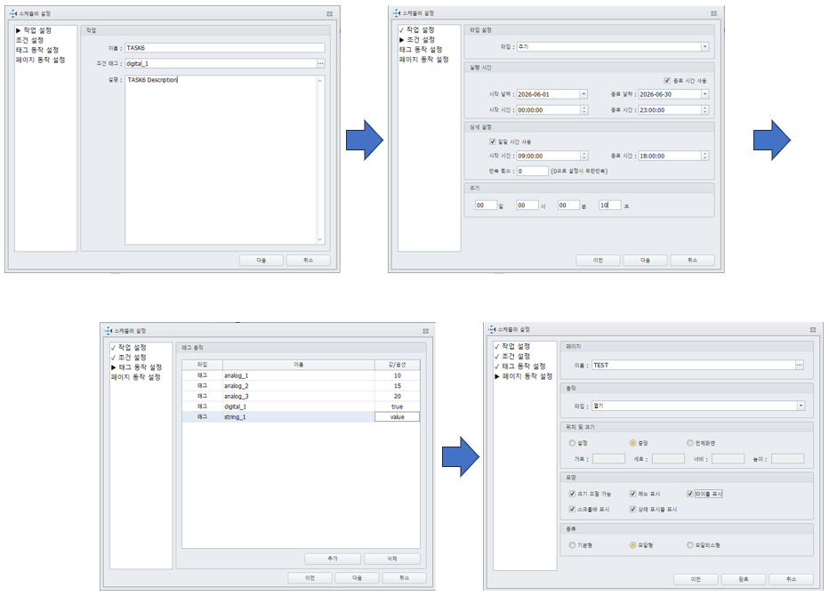Uncheck 스크롤바 표시 option
Screen dimensions: 829x596
(572, 509)
